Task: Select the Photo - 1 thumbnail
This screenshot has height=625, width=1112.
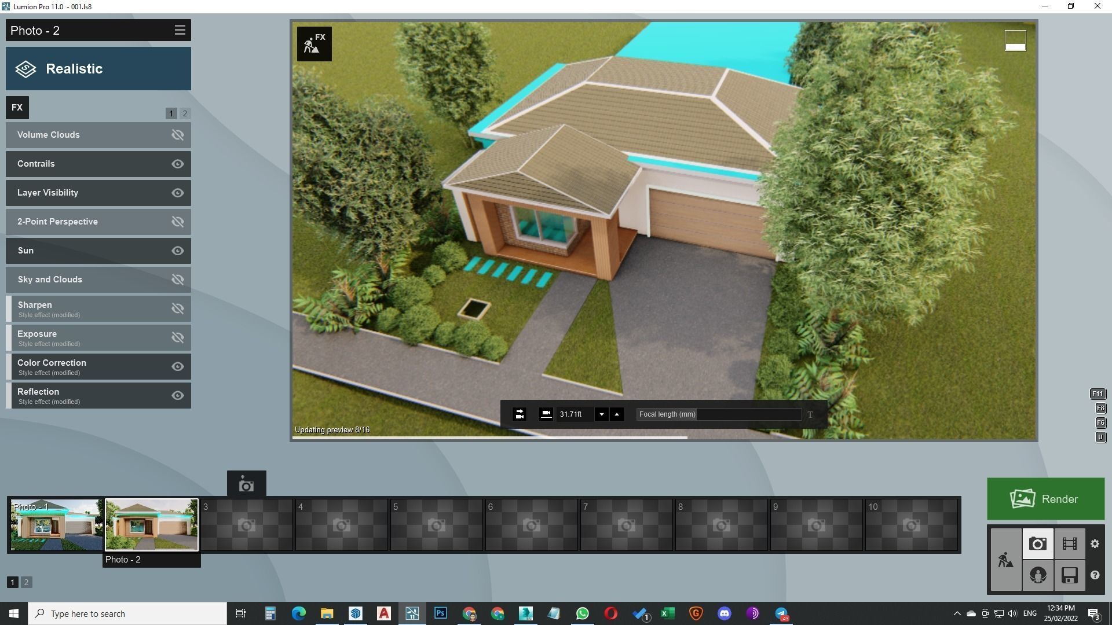Action: tap(57, 525)
